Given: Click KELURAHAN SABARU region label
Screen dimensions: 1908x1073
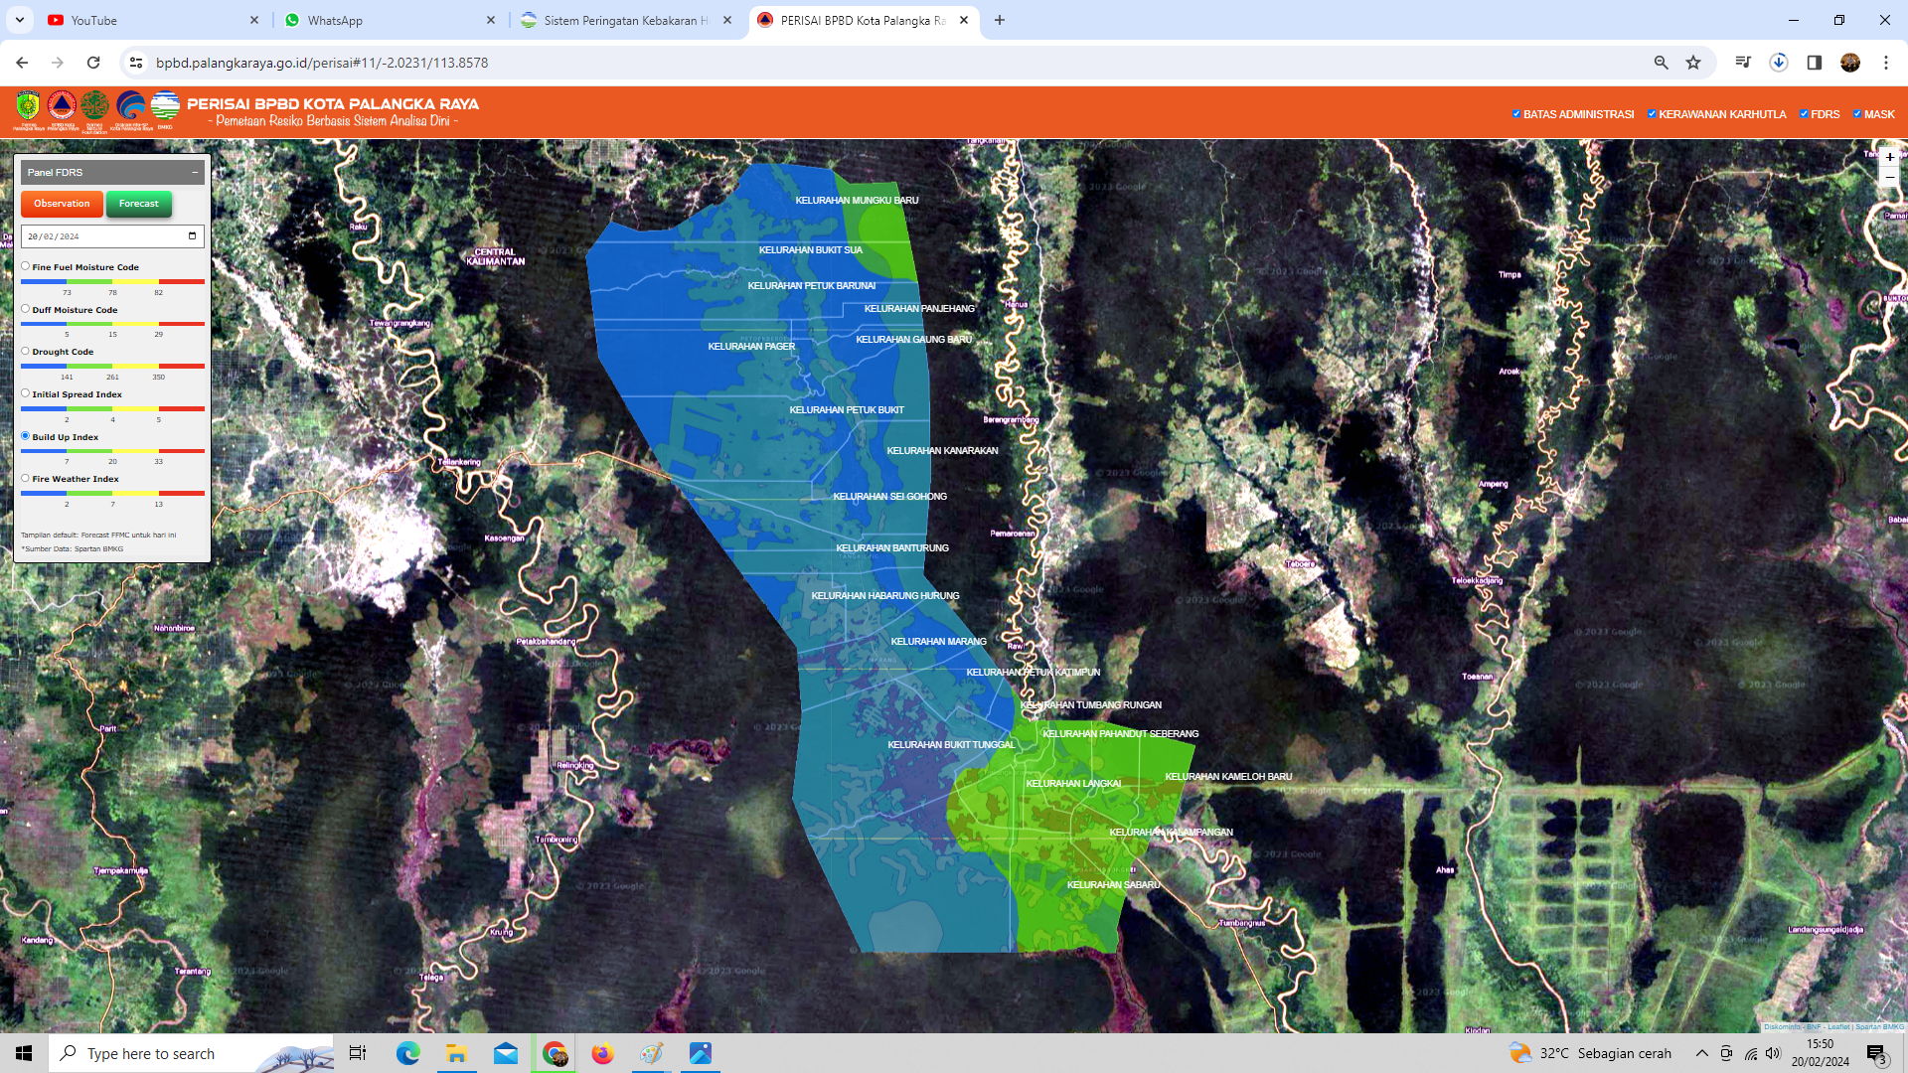Looking at the screenshot, I should coord(1114,885).
